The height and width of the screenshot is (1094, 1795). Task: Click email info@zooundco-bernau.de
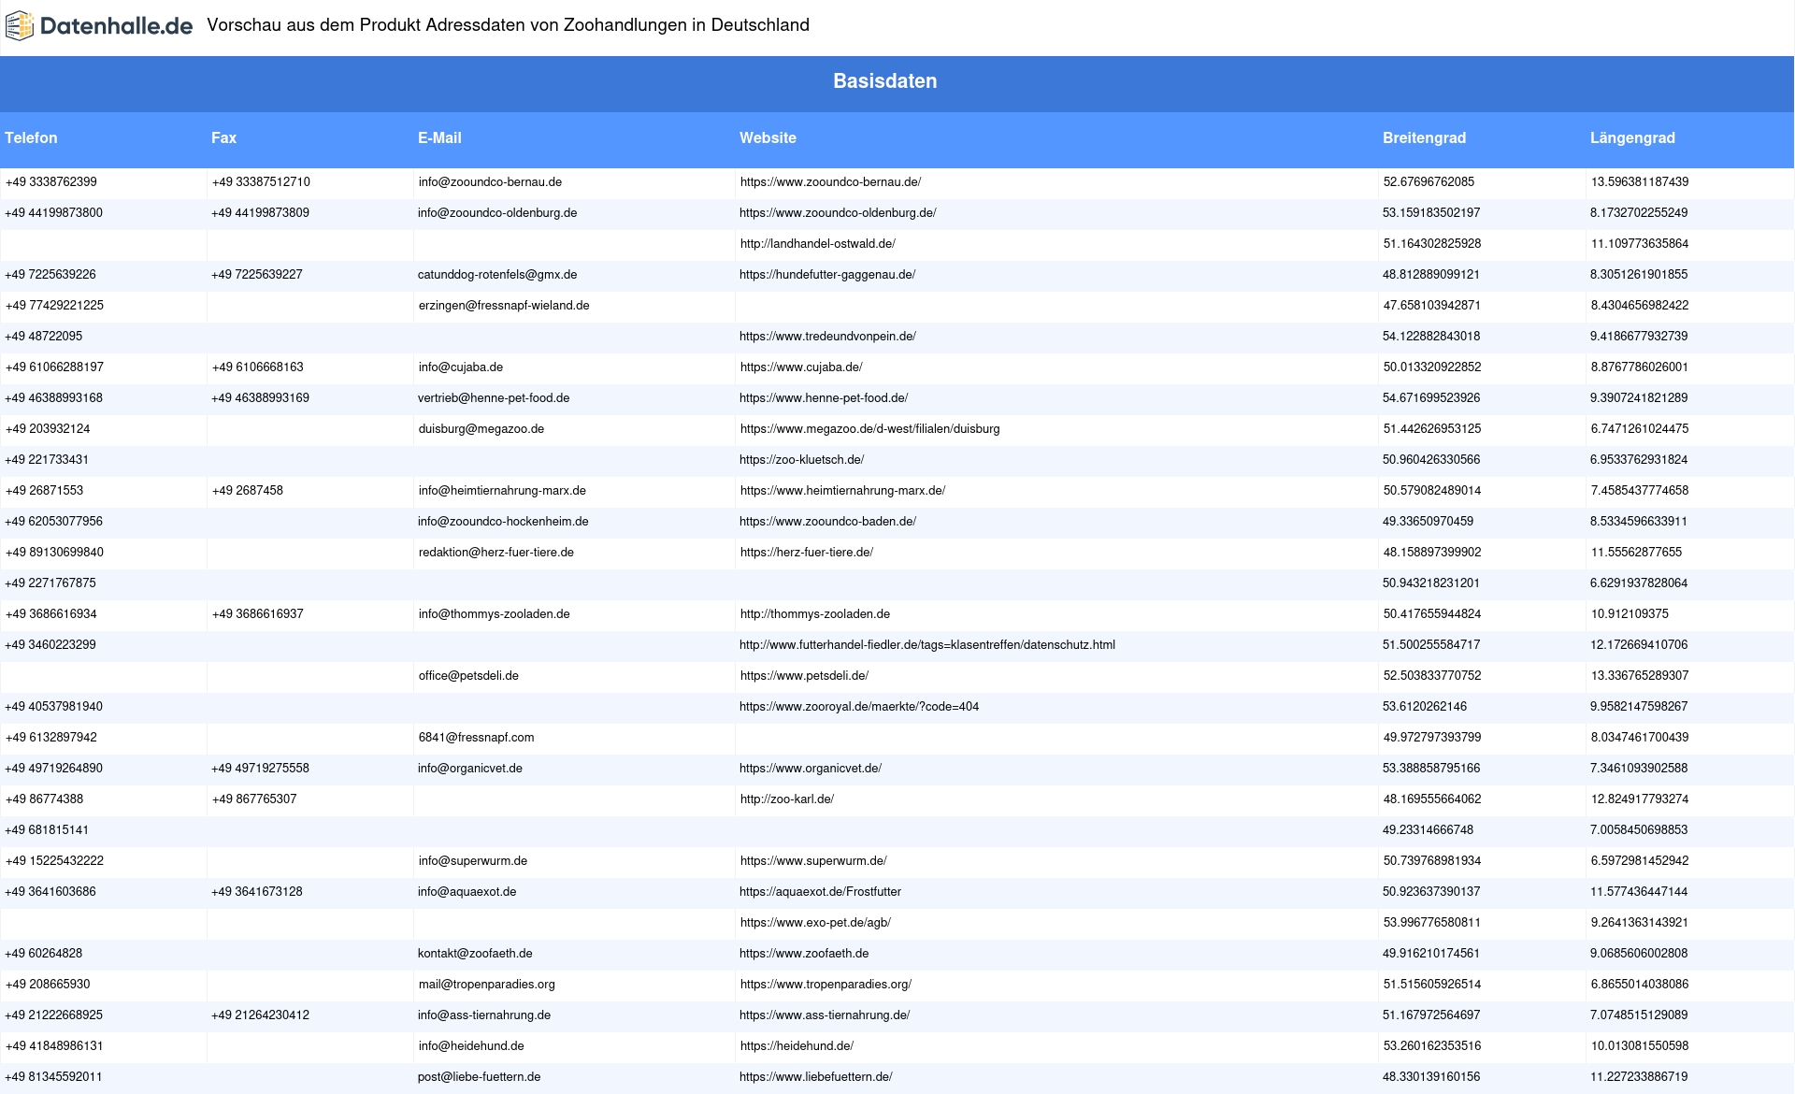tap(490, 182)
